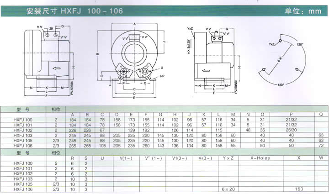Click the V(1~) column header
Viewport: 329px width, 194px height.
127,157
